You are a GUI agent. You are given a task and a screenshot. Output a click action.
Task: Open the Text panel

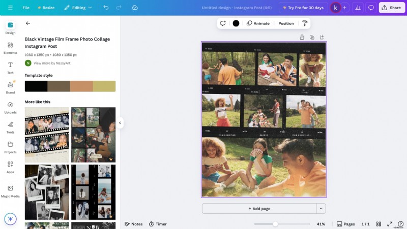(10, 68)
